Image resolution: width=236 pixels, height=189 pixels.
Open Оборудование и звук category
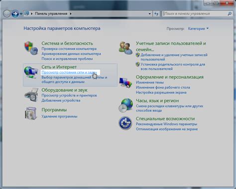tap(64, 90)
